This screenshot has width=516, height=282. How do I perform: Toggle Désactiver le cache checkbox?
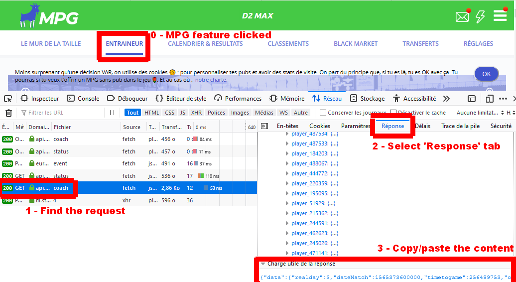(x=393, y=113)
